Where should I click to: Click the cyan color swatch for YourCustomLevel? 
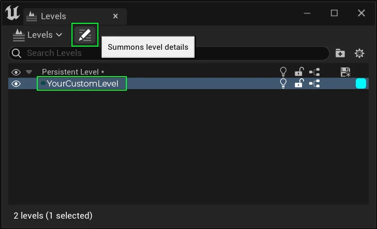361,83
